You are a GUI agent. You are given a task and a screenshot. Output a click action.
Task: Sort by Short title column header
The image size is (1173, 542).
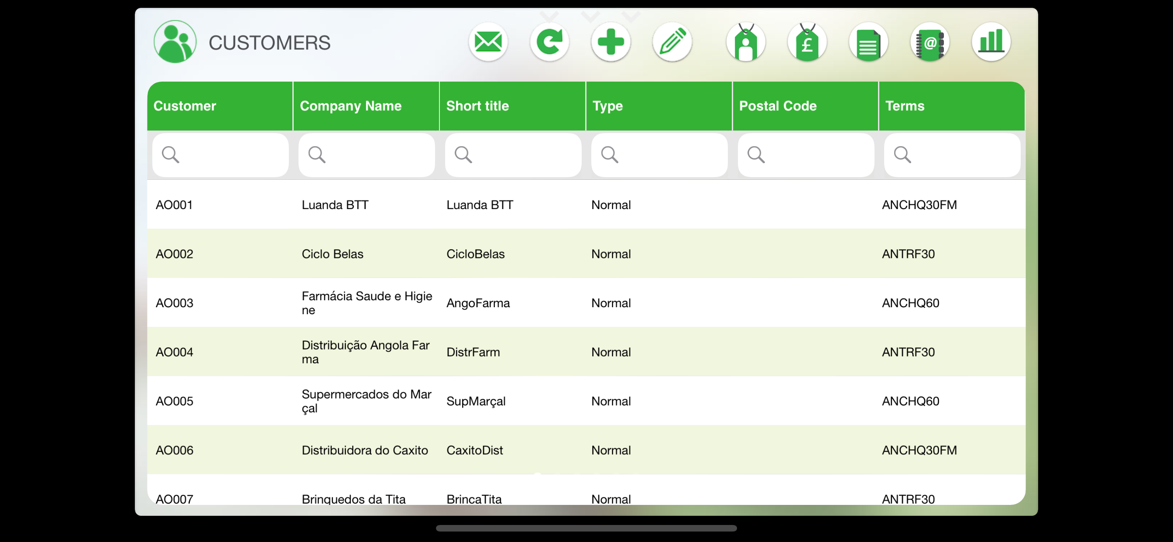point(512,106)
